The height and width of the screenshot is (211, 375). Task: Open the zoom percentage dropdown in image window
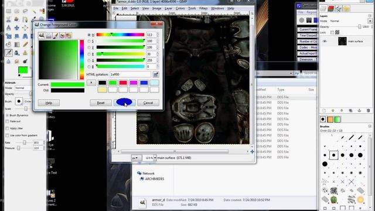coord(155,158)
